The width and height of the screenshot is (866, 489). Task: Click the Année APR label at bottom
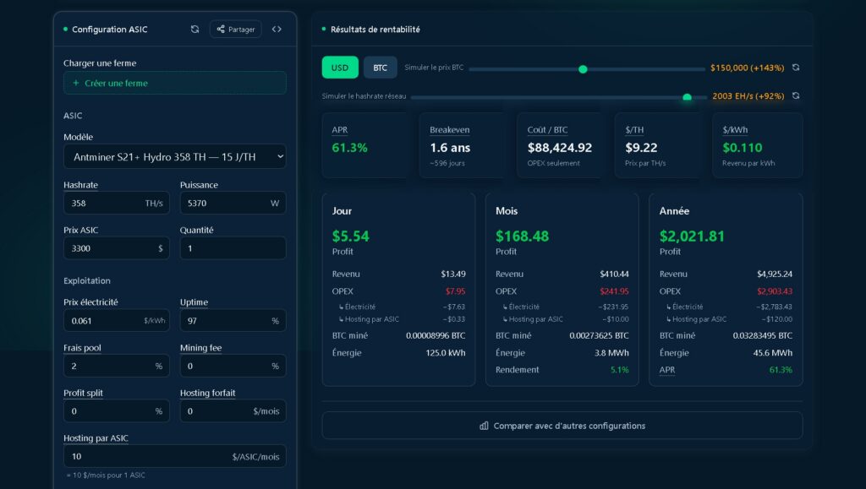tap(667, 370)
